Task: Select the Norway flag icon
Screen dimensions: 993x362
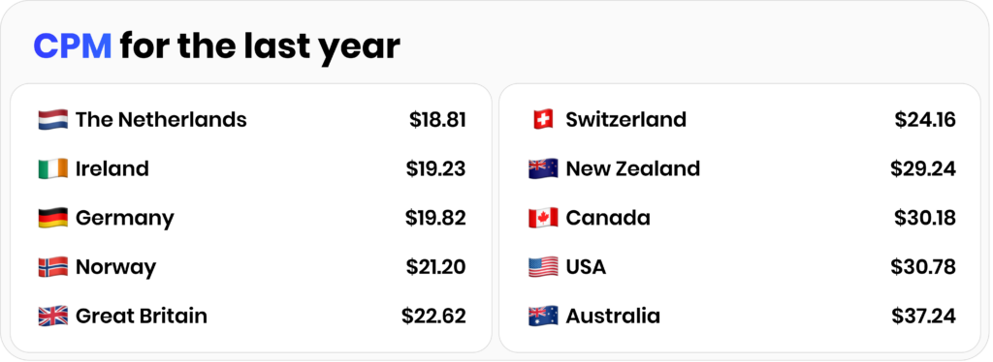Action: point(52,266)
